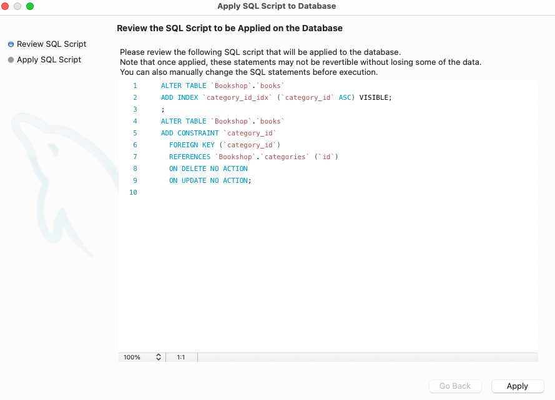Click the green fullscreen window button
555x400 pixels.
[30, 6]
